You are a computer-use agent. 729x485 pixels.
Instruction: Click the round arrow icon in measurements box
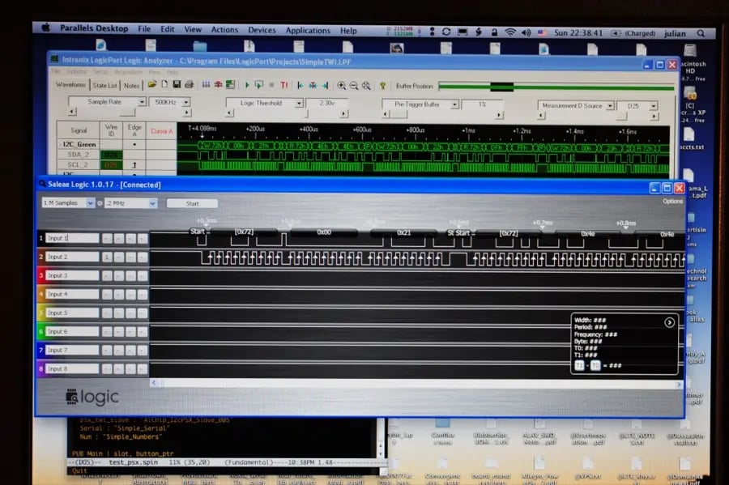tap(669, 322)
